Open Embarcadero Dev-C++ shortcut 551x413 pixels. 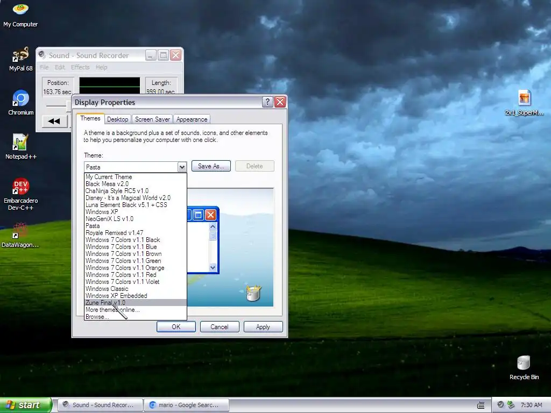[x=20, y=194]
